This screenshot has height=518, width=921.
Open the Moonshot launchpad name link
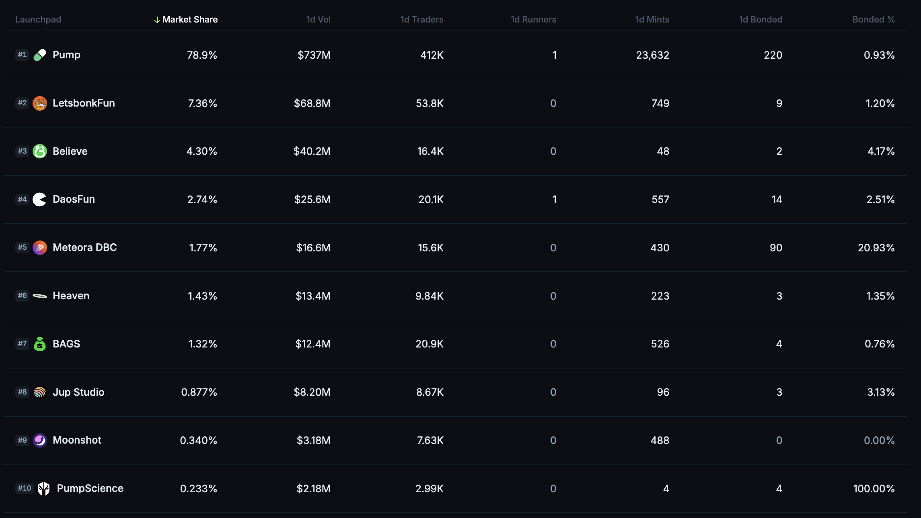[77, 440]
